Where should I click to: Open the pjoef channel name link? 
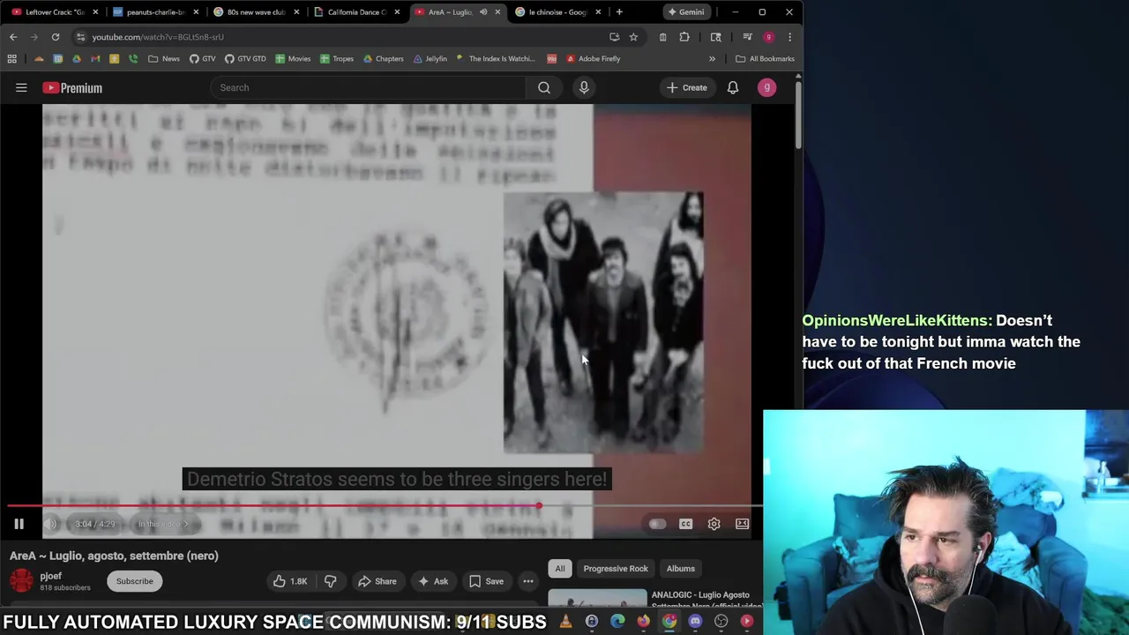click(50, 576)
